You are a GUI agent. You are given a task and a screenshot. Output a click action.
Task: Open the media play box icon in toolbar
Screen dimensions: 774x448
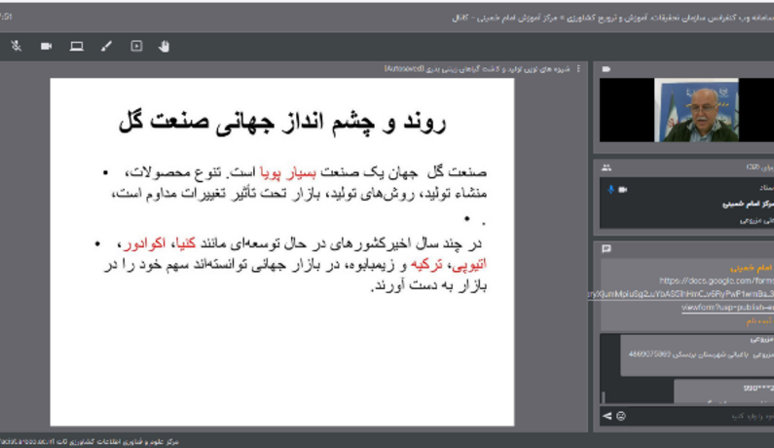(136, 46)
